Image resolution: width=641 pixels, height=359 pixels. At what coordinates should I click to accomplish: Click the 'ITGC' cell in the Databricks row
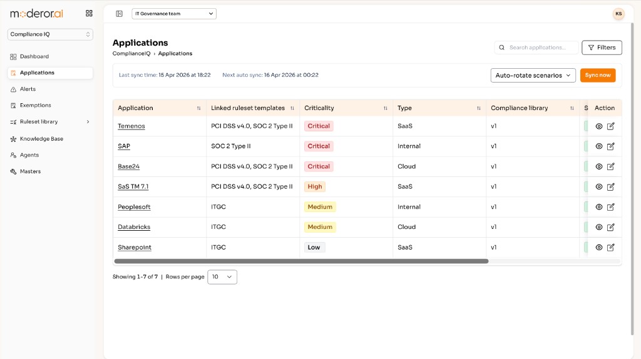click(x=218, y=227)
